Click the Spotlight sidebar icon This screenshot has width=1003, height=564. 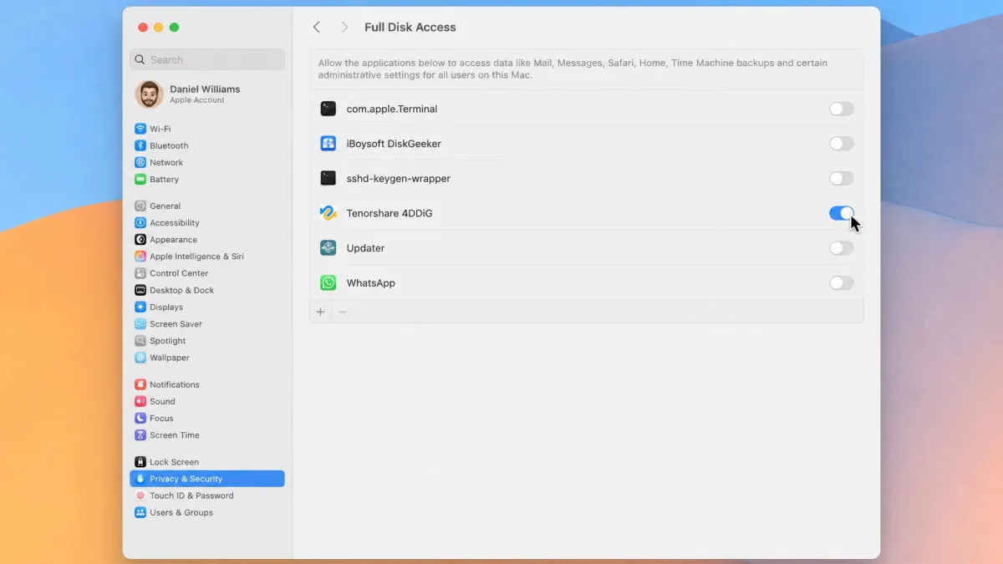coord(140,341)
